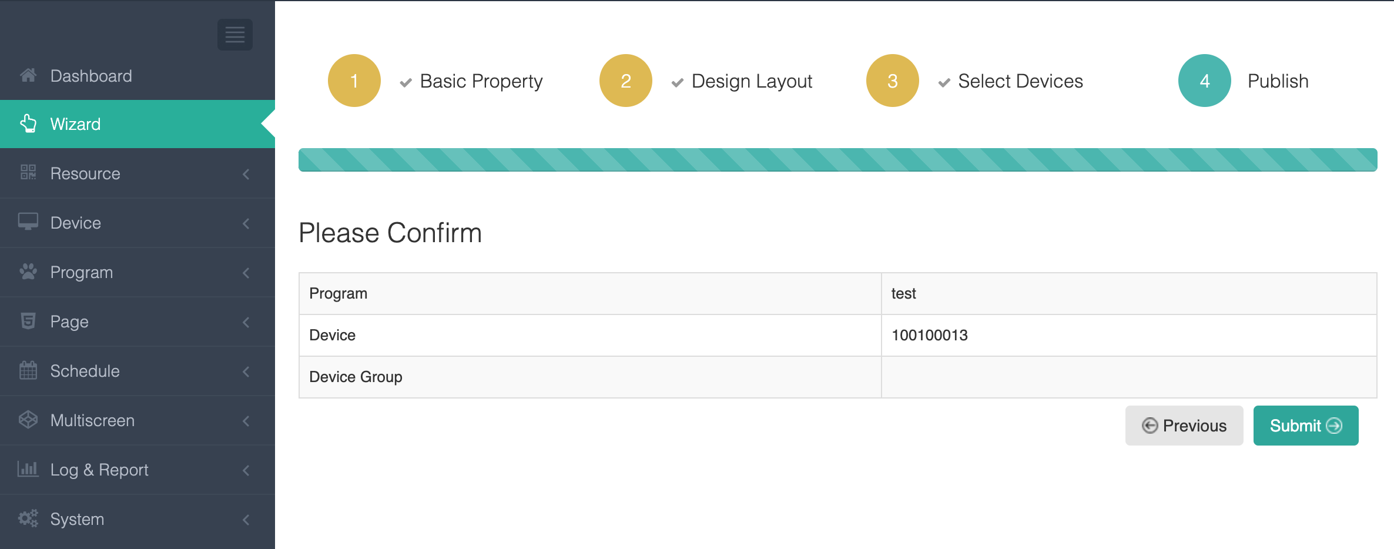This screenshot has width=1394, height=549.
Task: Click the Log & Report chart icon
Action: coord(28,469)
